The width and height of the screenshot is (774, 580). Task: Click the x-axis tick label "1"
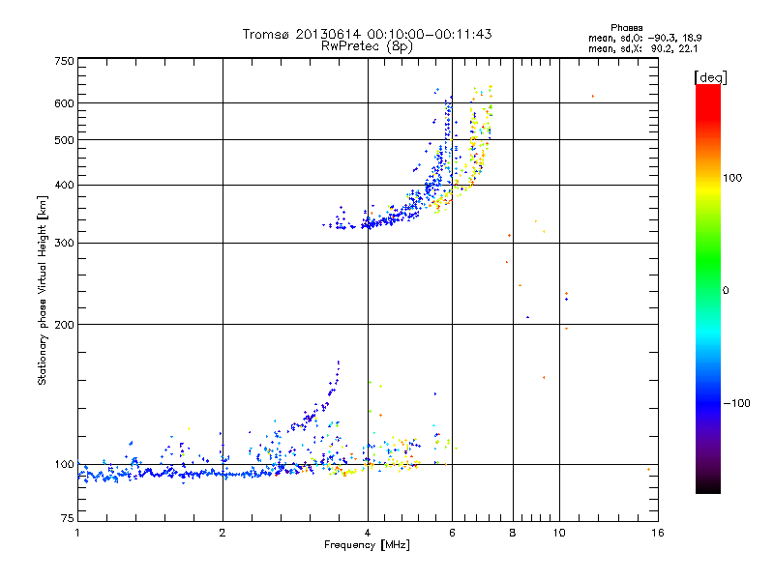point(77,533)
